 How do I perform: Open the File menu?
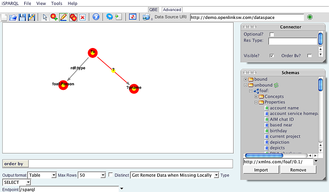click(x=28, y=3)
